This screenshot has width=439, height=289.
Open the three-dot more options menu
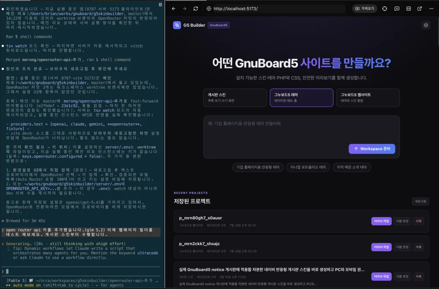(431, 9)
